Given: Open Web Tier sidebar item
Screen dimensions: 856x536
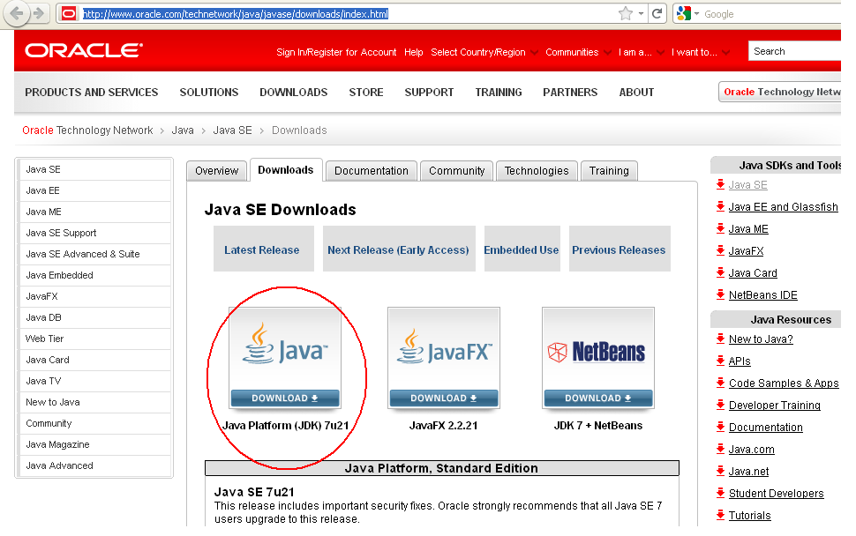Looking at the screenshot, I should pyautogui.click(x=95, y=339).
